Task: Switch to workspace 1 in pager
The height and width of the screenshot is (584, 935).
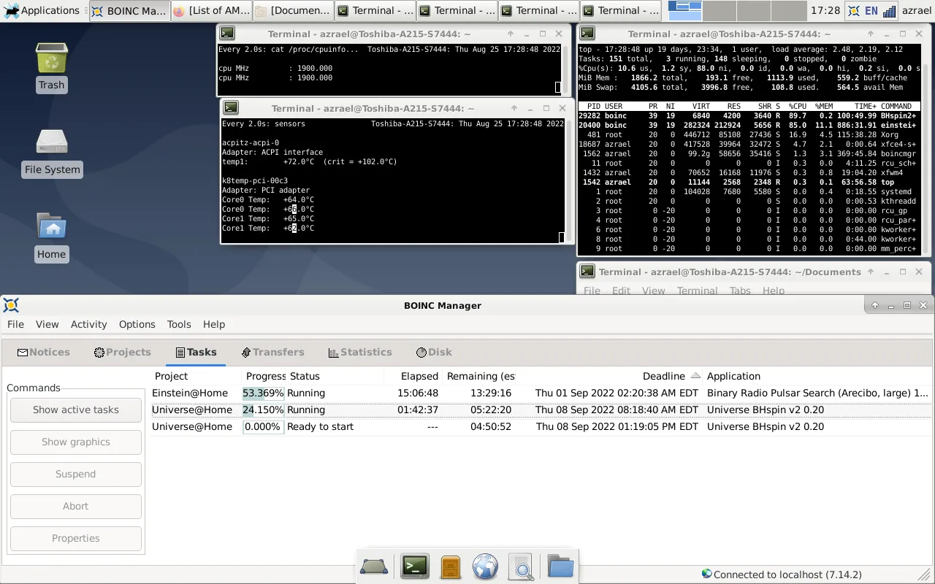Action: 685,10
